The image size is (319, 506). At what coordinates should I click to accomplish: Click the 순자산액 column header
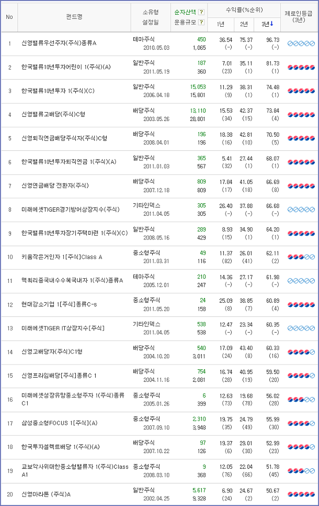(x=185, y=12)
